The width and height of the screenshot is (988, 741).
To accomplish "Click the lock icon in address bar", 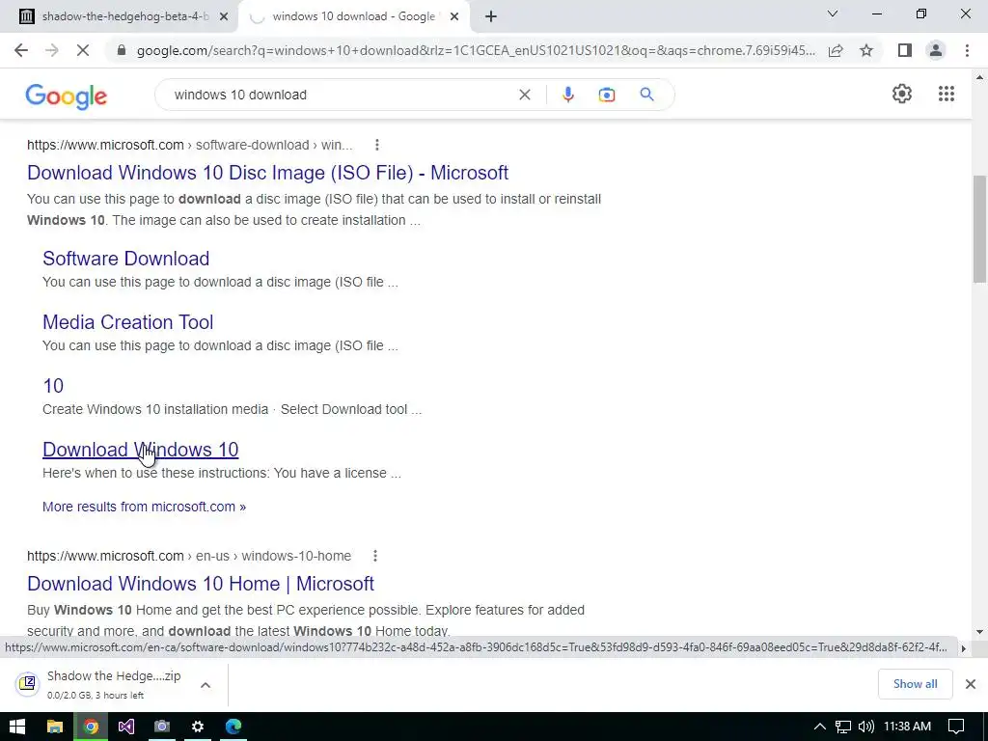I will [122, 50].
